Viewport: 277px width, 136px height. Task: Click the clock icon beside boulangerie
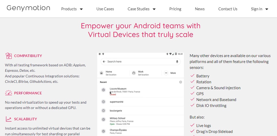click(103, 111)
